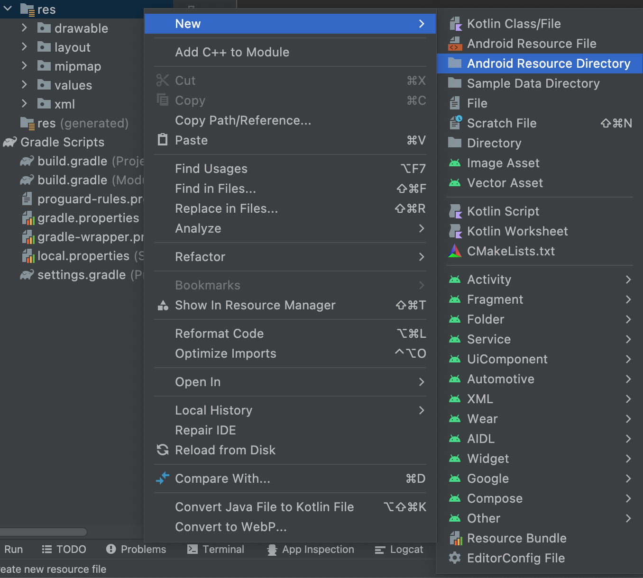Select Optimize Imports
The width and height of the screenshot is (643, 578).
290,353
